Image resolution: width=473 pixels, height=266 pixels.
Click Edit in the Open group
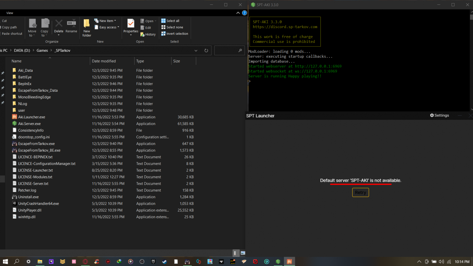pyautogui.click(x=146, y=28)
